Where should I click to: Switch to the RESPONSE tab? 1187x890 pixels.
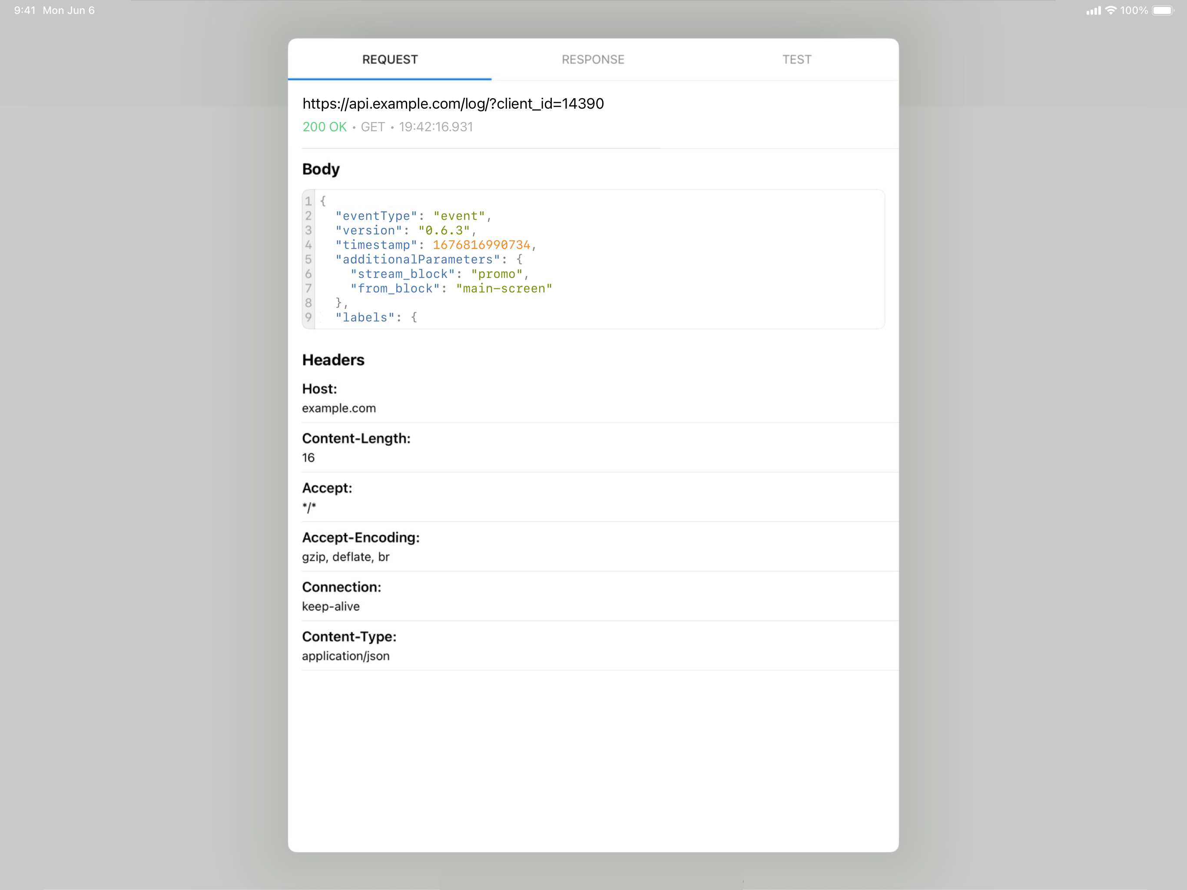click(593, 60)
